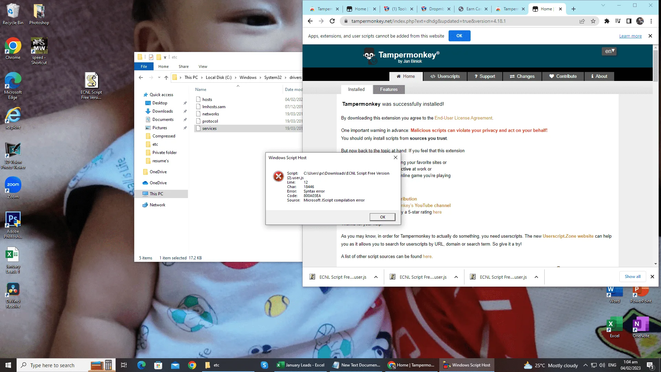
Task: Expand second ECNL Script download options
Action: (456, 277)
